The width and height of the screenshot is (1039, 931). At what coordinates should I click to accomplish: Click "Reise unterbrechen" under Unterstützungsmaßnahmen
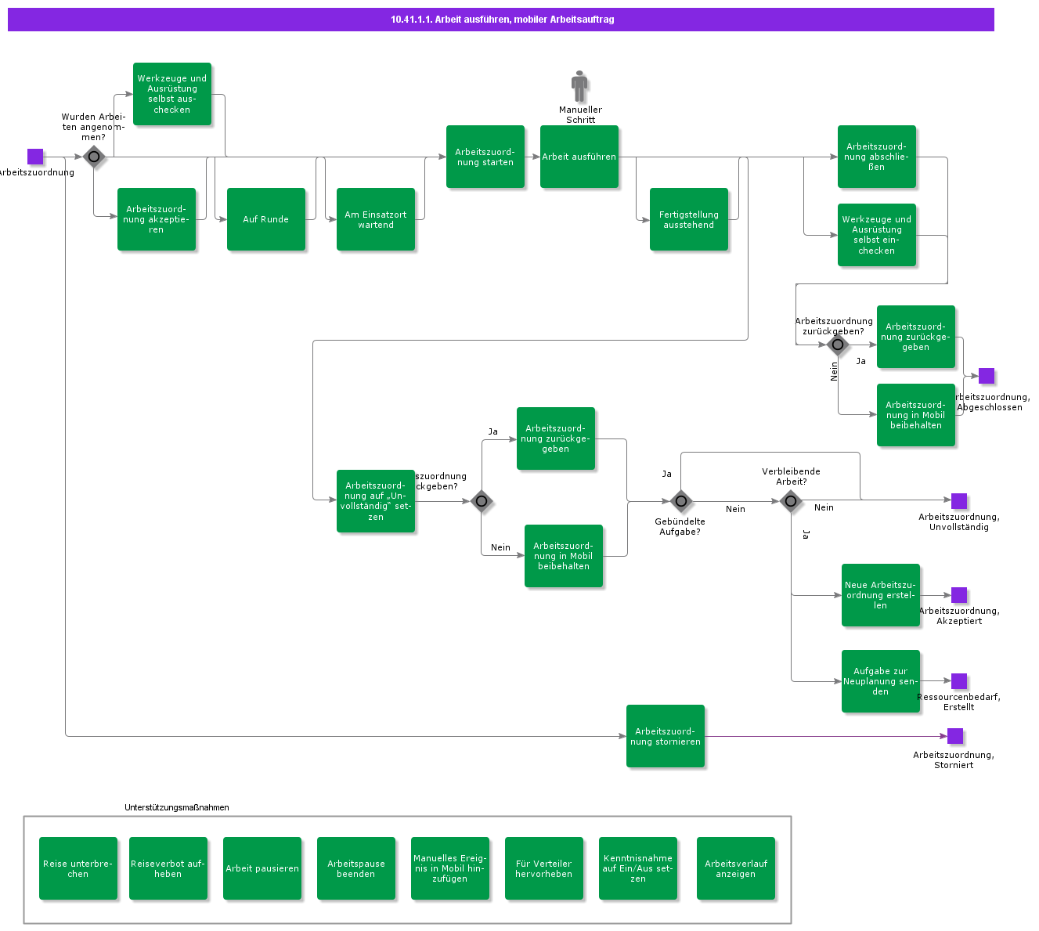pos(78,869)
